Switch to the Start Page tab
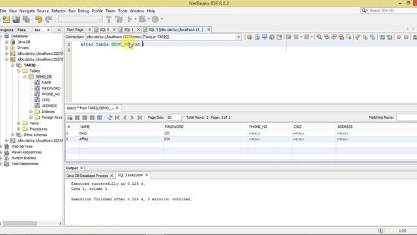 pyautogui.click(x=75, y=30)
